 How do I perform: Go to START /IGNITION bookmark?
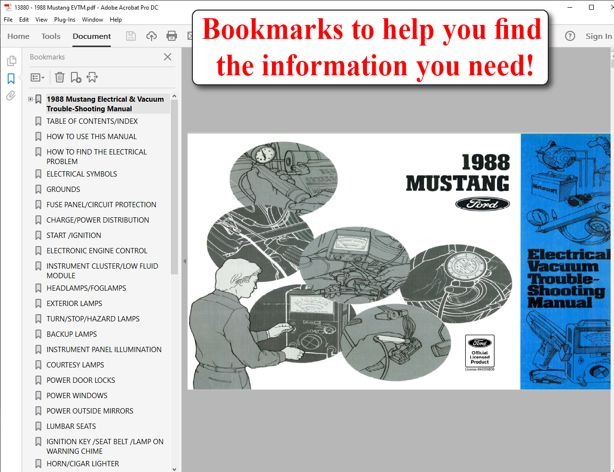coord(74,236)
